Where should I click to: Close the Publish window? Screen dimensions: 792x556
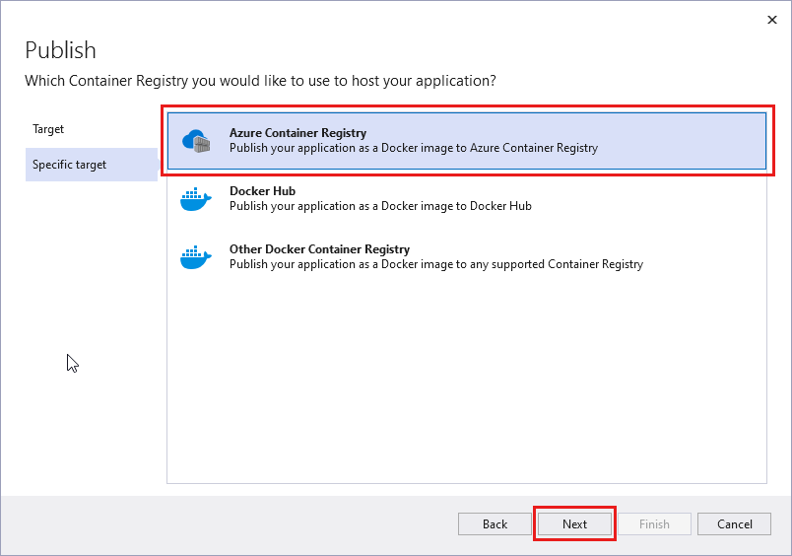point(771,20)
